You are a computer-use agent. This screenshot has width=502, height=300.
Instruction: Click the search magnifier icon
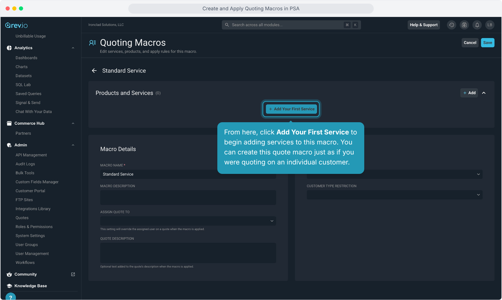click(x=227, y=25)
